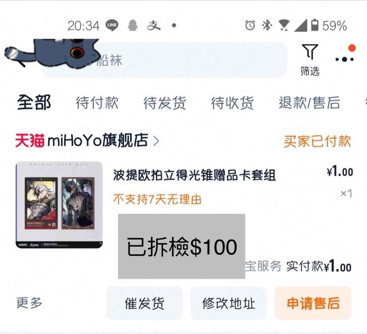
Task: Tap the Bluetooth status icon
Action: [267, 25]
